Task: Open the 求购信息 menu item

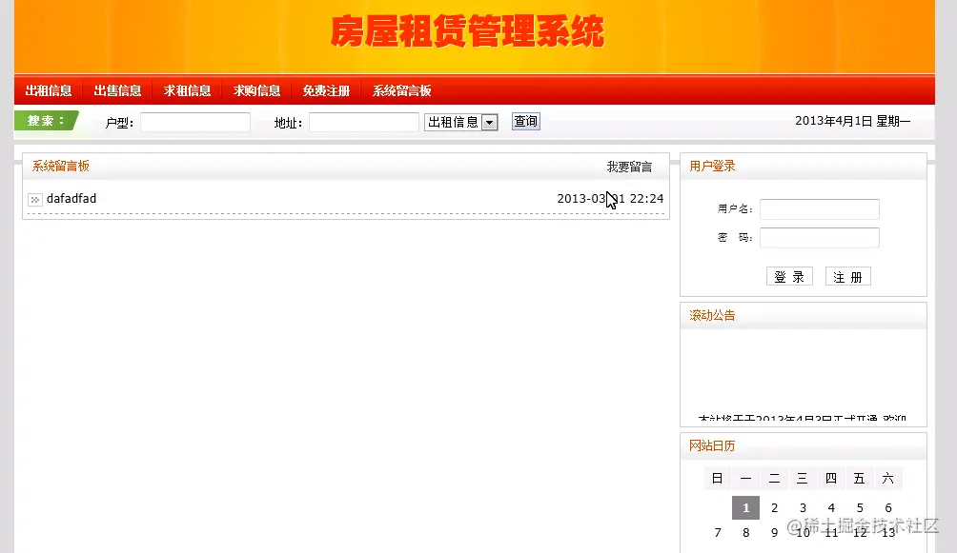Action: 256,90
